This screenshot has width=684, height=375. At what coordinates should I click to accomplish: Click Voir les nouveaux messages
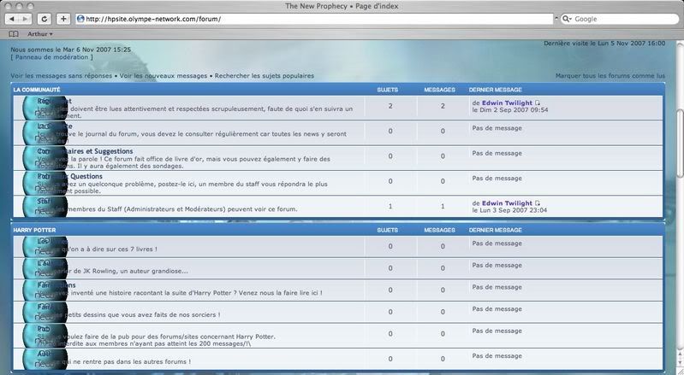165,76
